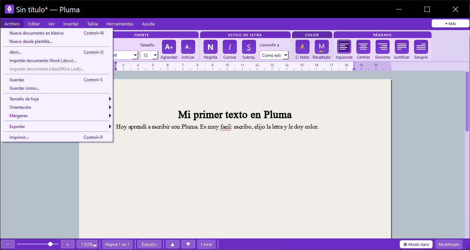This screenshot has height=250, width=470.
Task: Choose Guardar como...
Action: coord(57,88)
